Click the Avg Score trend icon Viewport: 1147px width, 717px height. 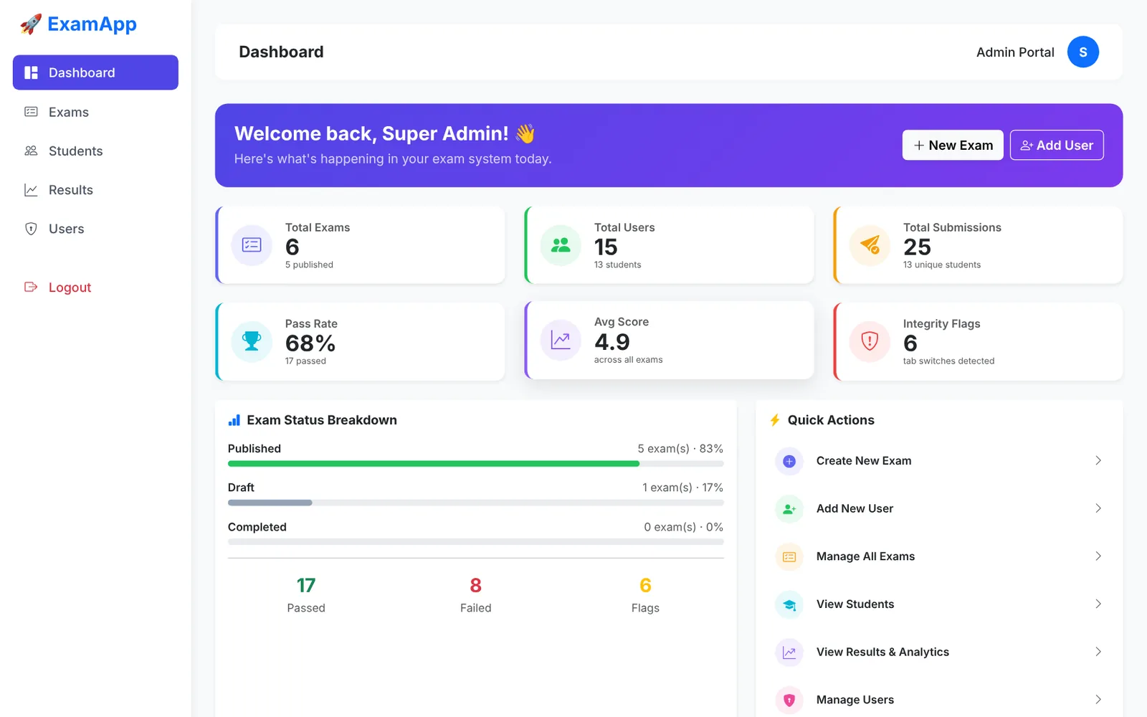561,340
